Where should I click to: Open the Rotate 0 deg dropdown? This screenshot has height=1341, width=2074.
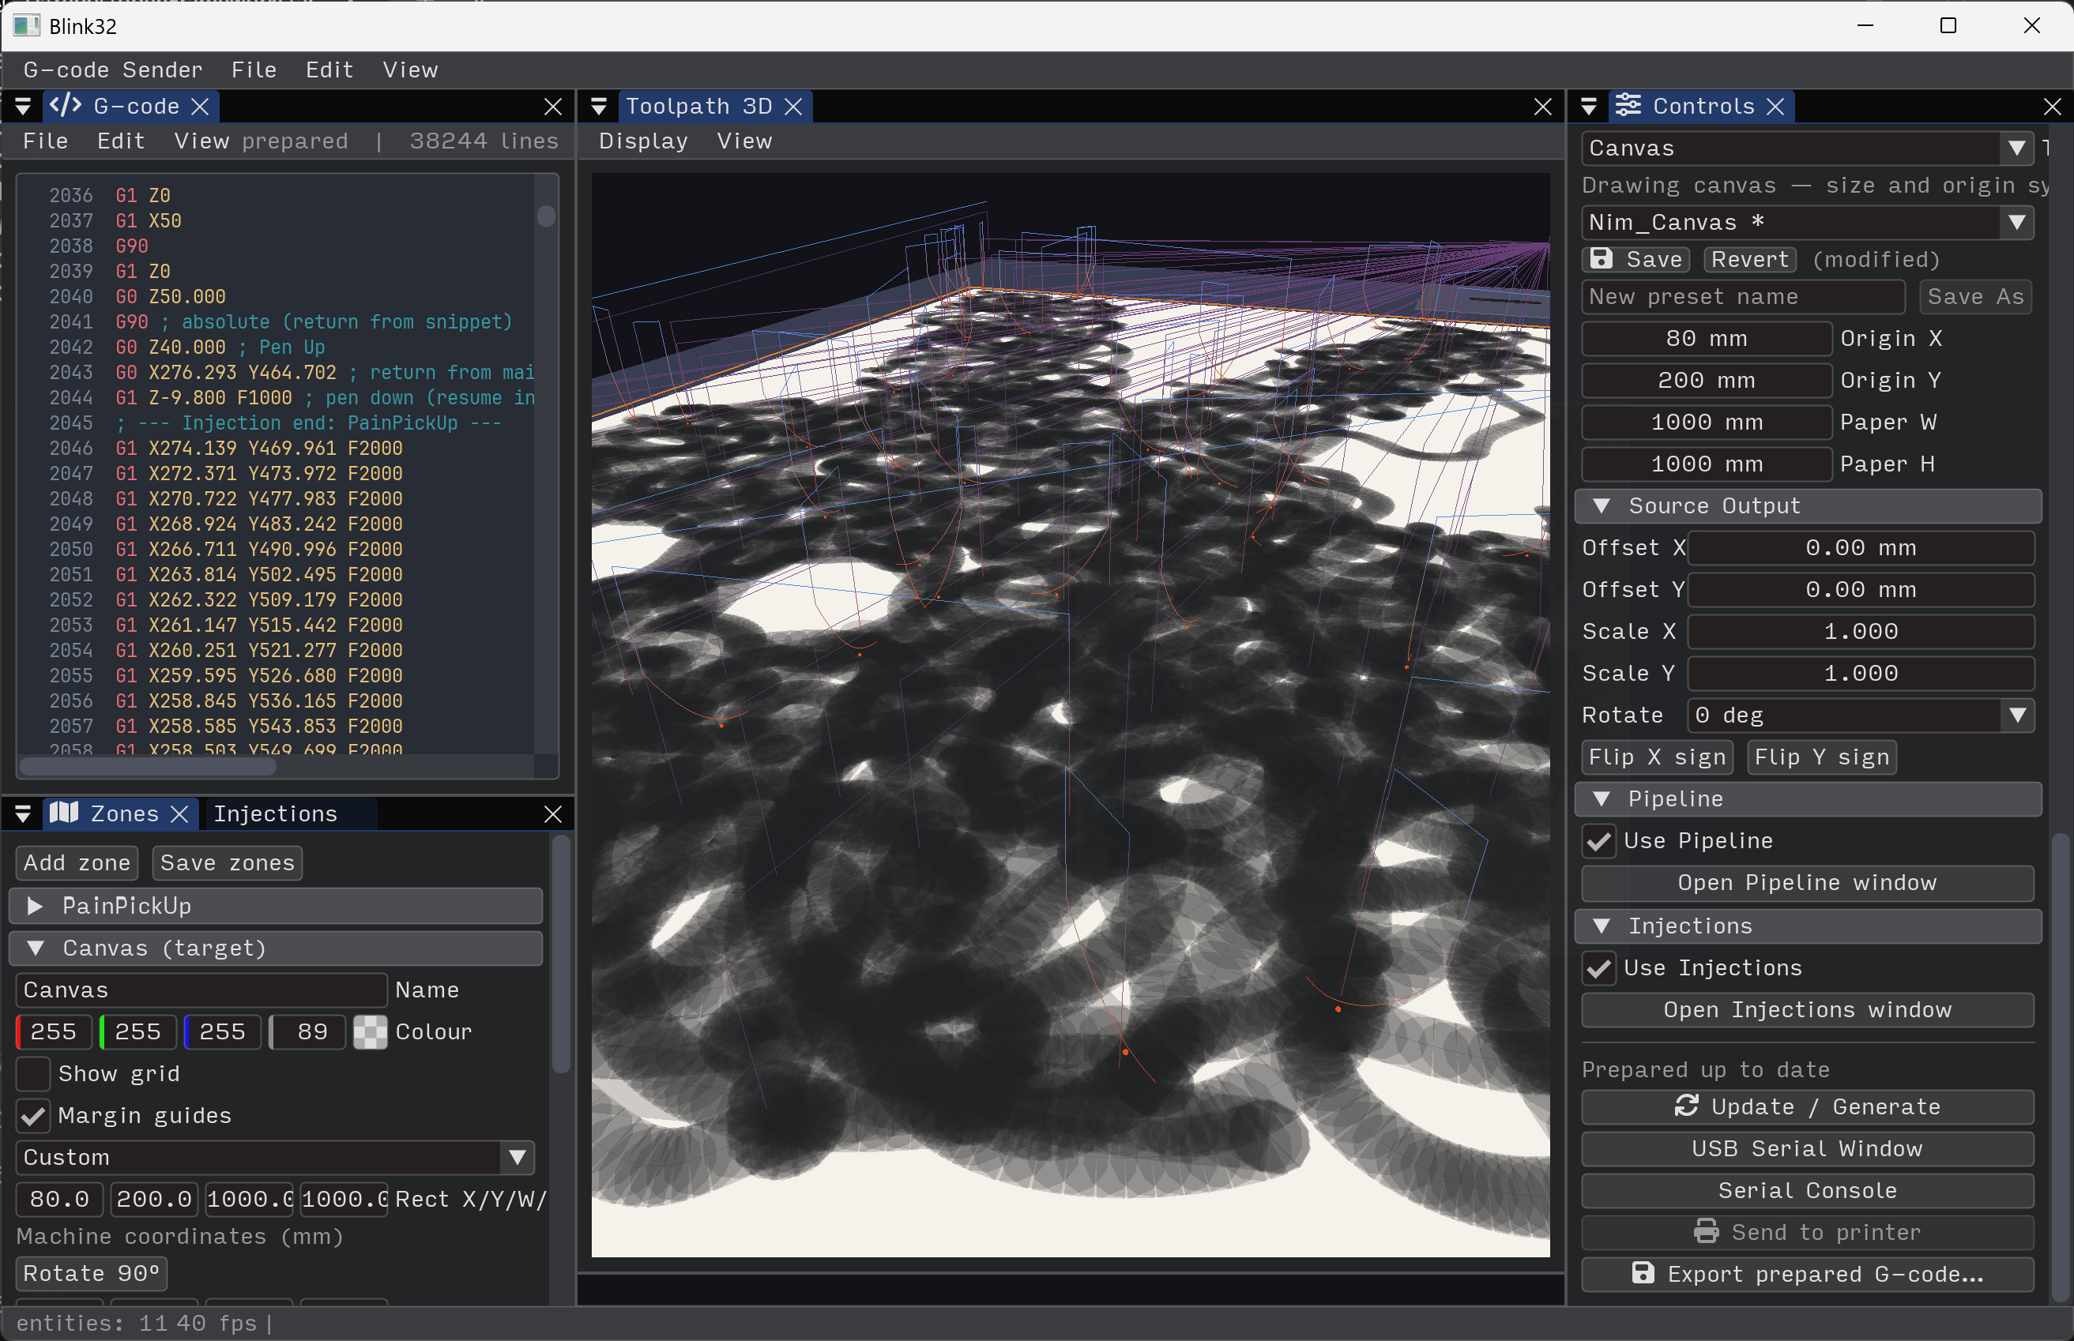click(x=1861, y=715)
